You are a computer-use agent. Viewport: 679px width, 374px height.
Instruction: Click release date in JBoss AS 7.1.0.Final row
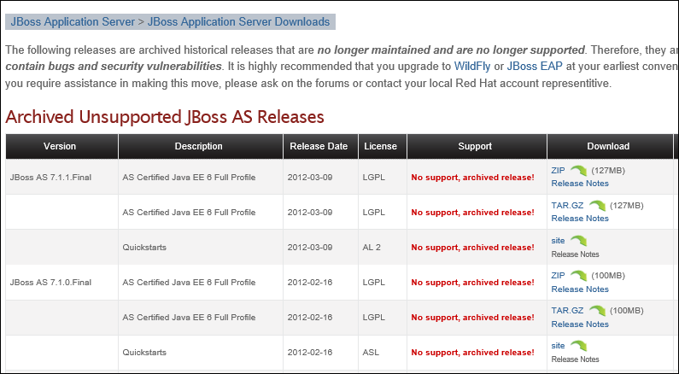(x=310, y=283)
